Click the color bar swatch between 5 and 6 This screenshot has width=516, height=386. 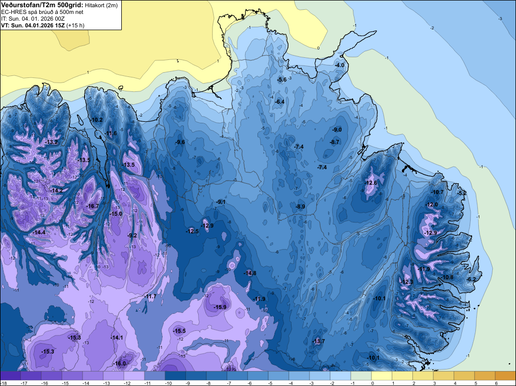pyautogui.click(x=485, y=376)
